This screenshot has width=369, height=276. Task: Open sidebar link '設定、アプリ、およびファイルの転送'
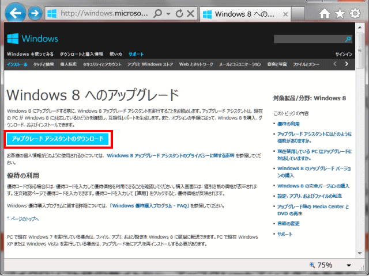pyautogui.click(x=310, y=196)
